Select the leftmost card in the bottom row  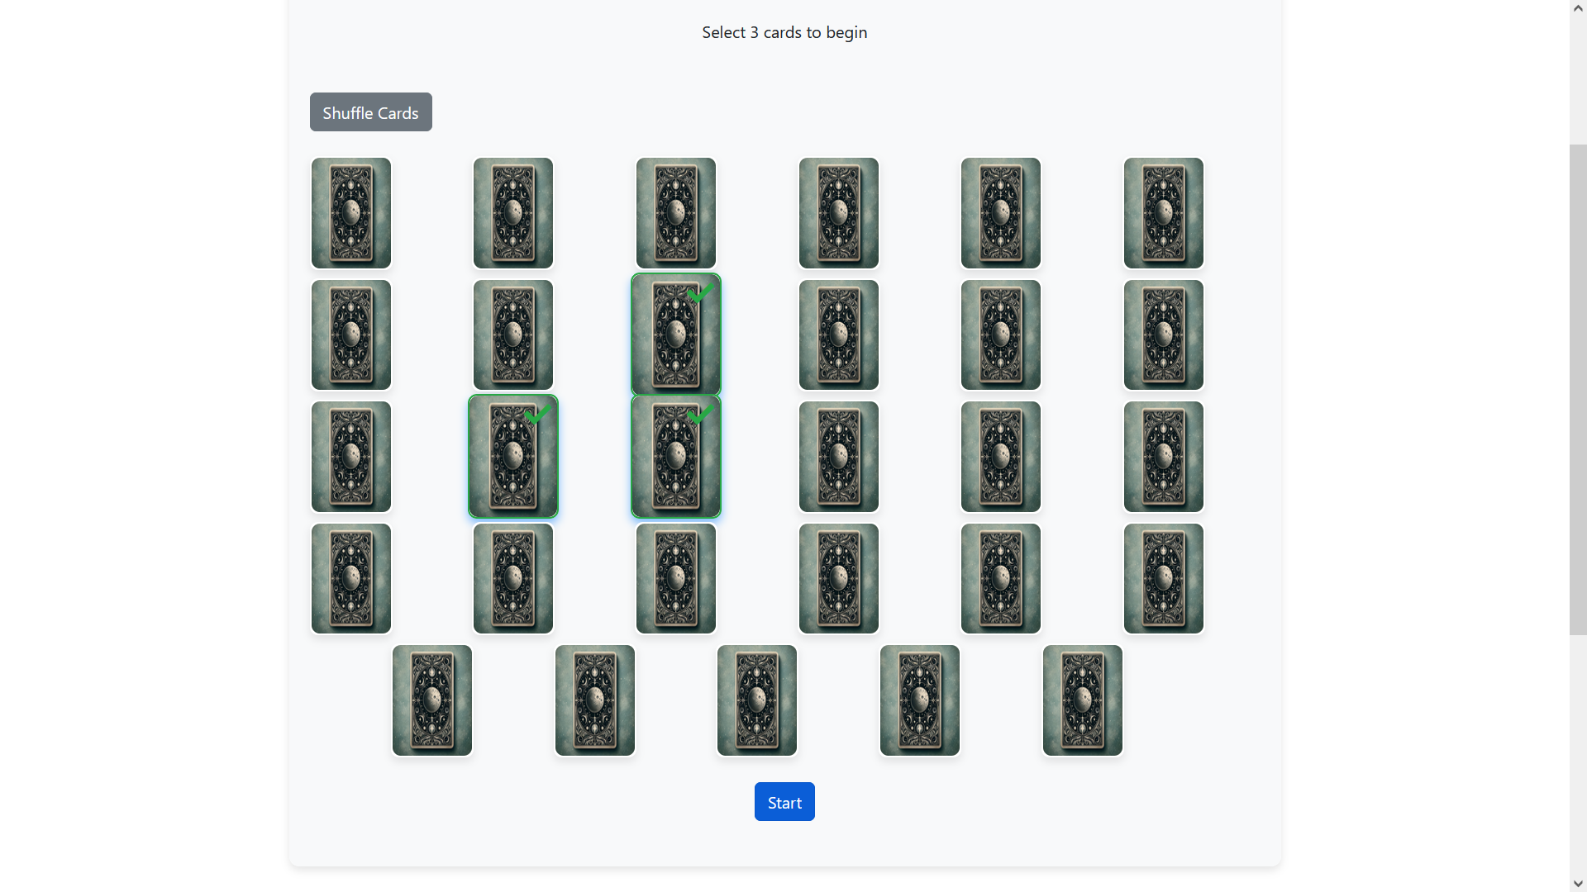(x=431, y=700)
